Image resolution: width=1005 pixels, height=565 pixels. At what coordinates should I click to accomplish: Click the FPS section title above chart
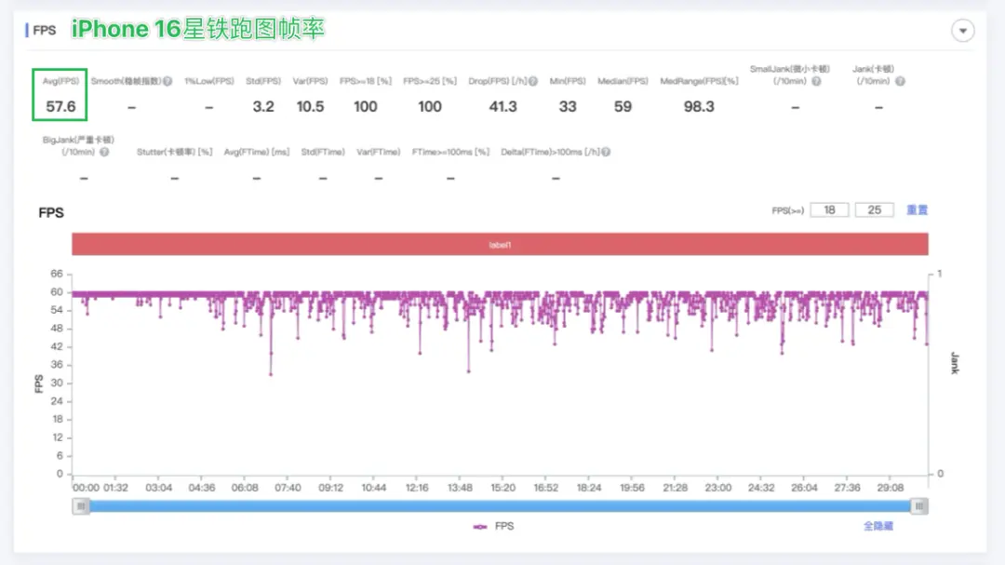point(51,213)
